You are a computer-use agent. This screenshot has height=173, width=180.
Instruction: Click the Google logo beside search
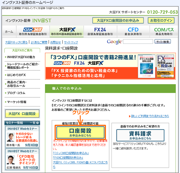(x=114, y=42)
